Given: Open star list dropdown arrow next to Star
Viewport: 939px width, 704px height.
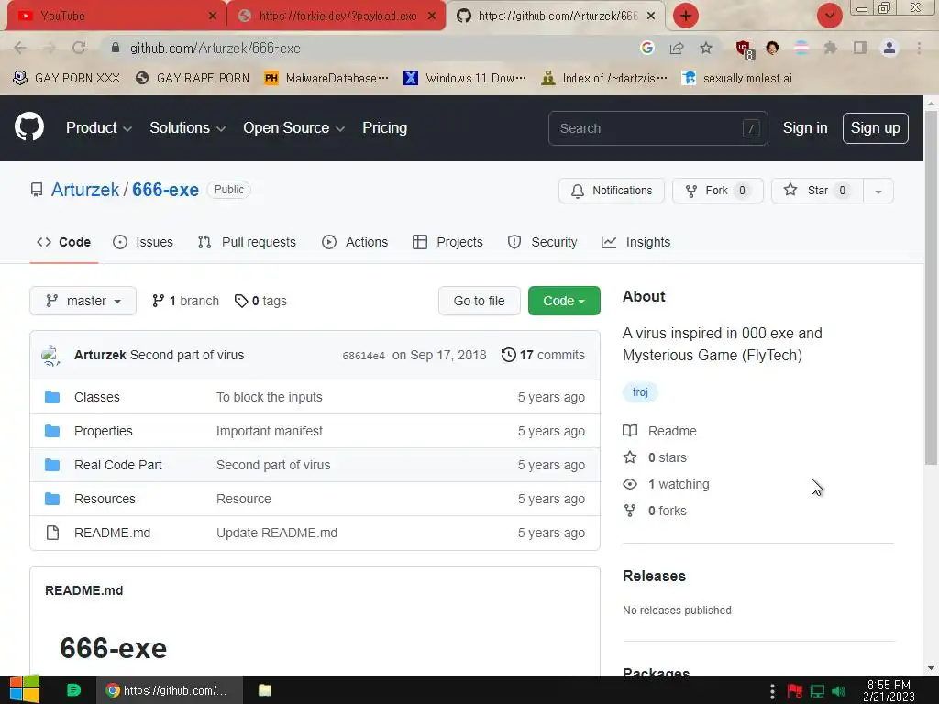Looking at the screenshot, I should 878,191.
